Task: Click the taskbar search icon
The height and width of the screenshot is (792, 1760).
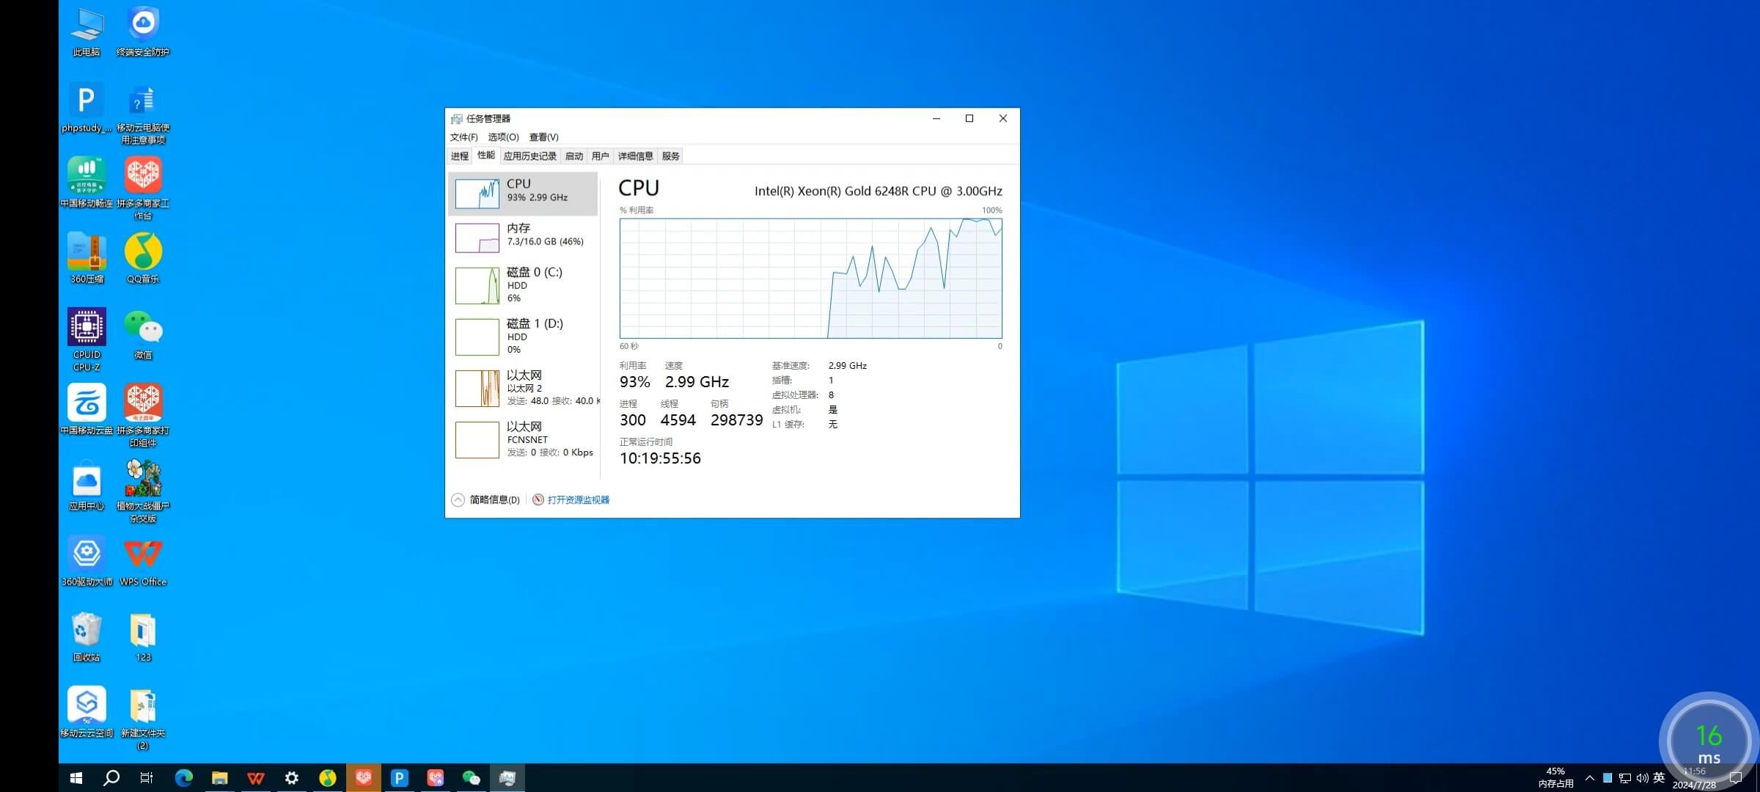Action: (111, 778)
